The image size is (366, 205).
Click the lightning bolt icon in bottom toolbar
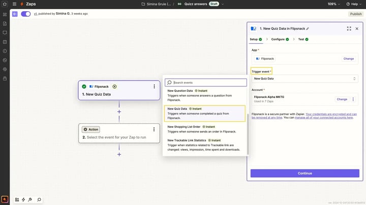(x=23, y=199)
